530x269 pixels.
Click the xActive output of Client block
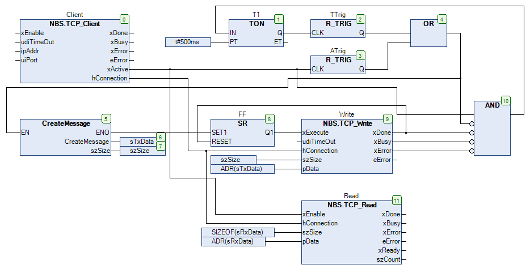click(x=117, y=69)
